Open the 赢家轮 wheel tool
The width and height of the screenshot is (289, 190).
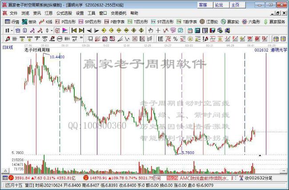click(x=230, y=22)
